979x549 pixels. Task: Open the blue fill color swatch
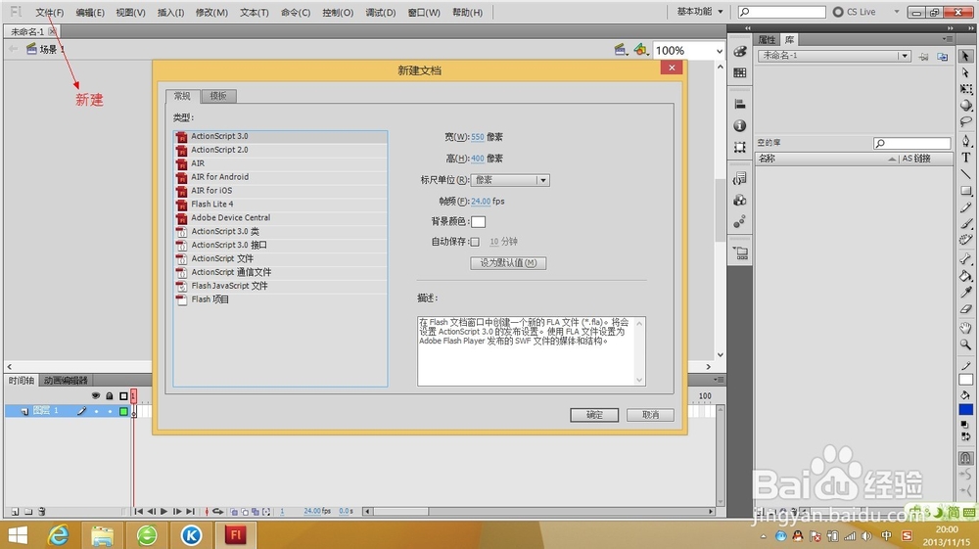click(x=965, y=410)
